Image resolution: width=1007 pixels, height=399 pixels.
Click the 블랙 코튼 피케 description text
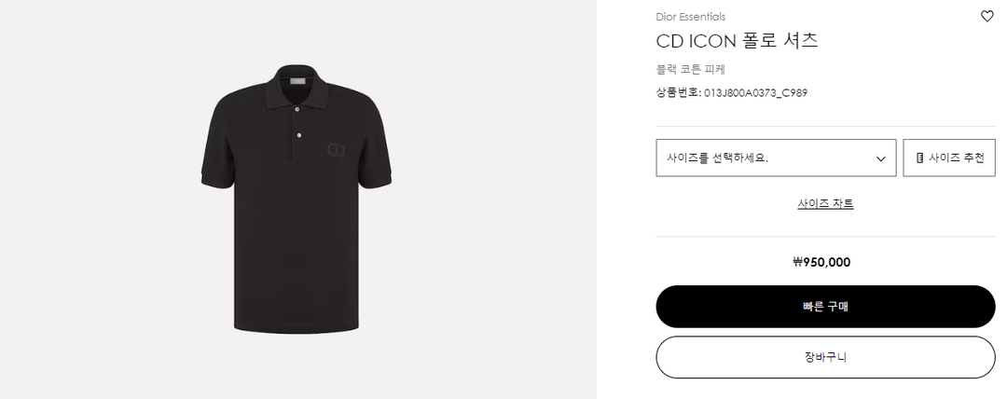pos(691,69)
